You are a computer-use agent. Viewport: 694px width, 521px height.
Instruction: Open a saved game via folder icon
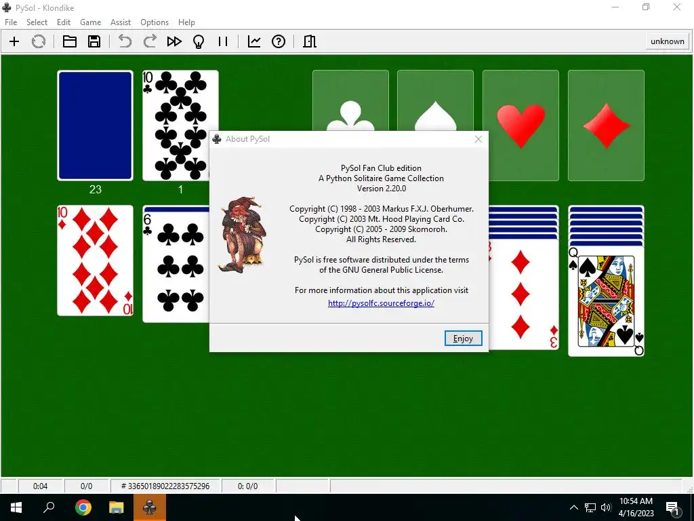(70, 41)
